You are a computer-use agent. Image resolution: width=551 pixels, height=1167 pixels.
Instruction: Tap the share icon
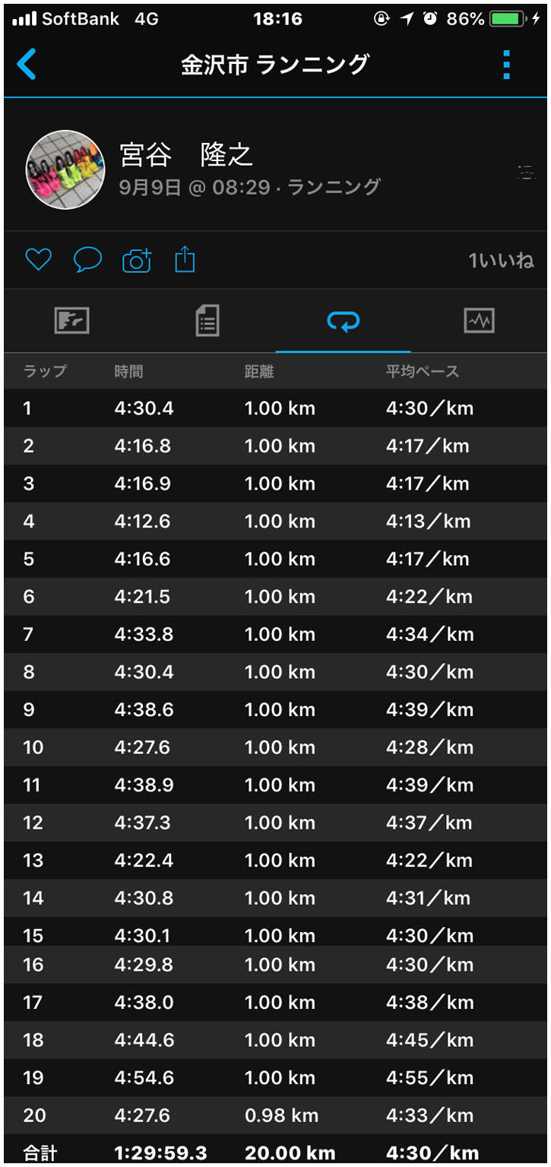tap(185, 261)
